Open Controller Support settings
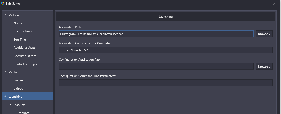The width and height of the screenshot is (281, 114). [x=26, y=64]
